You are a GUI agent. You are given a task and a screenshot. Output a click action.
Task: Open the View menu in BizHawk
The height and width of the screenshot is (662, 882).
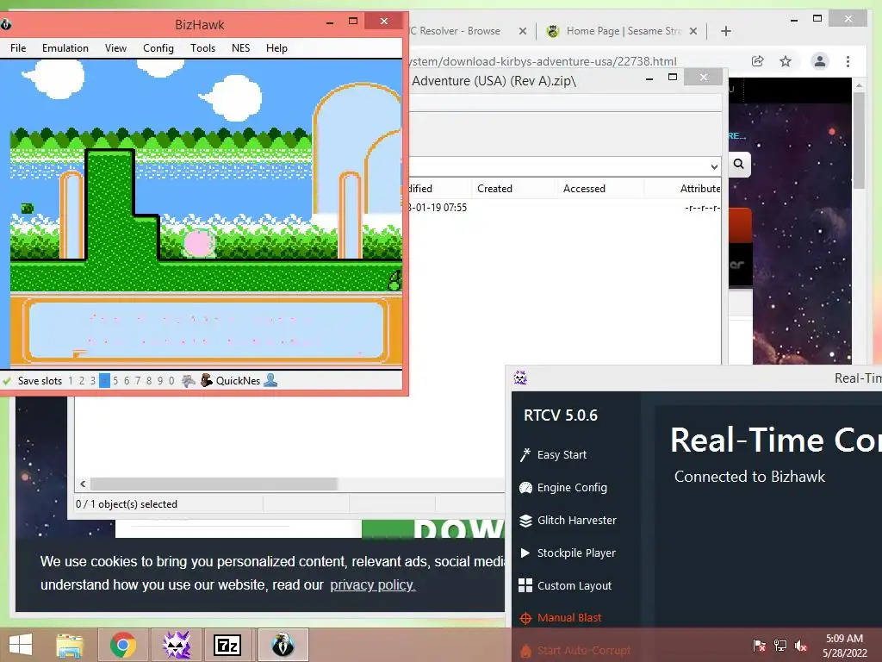115,48
